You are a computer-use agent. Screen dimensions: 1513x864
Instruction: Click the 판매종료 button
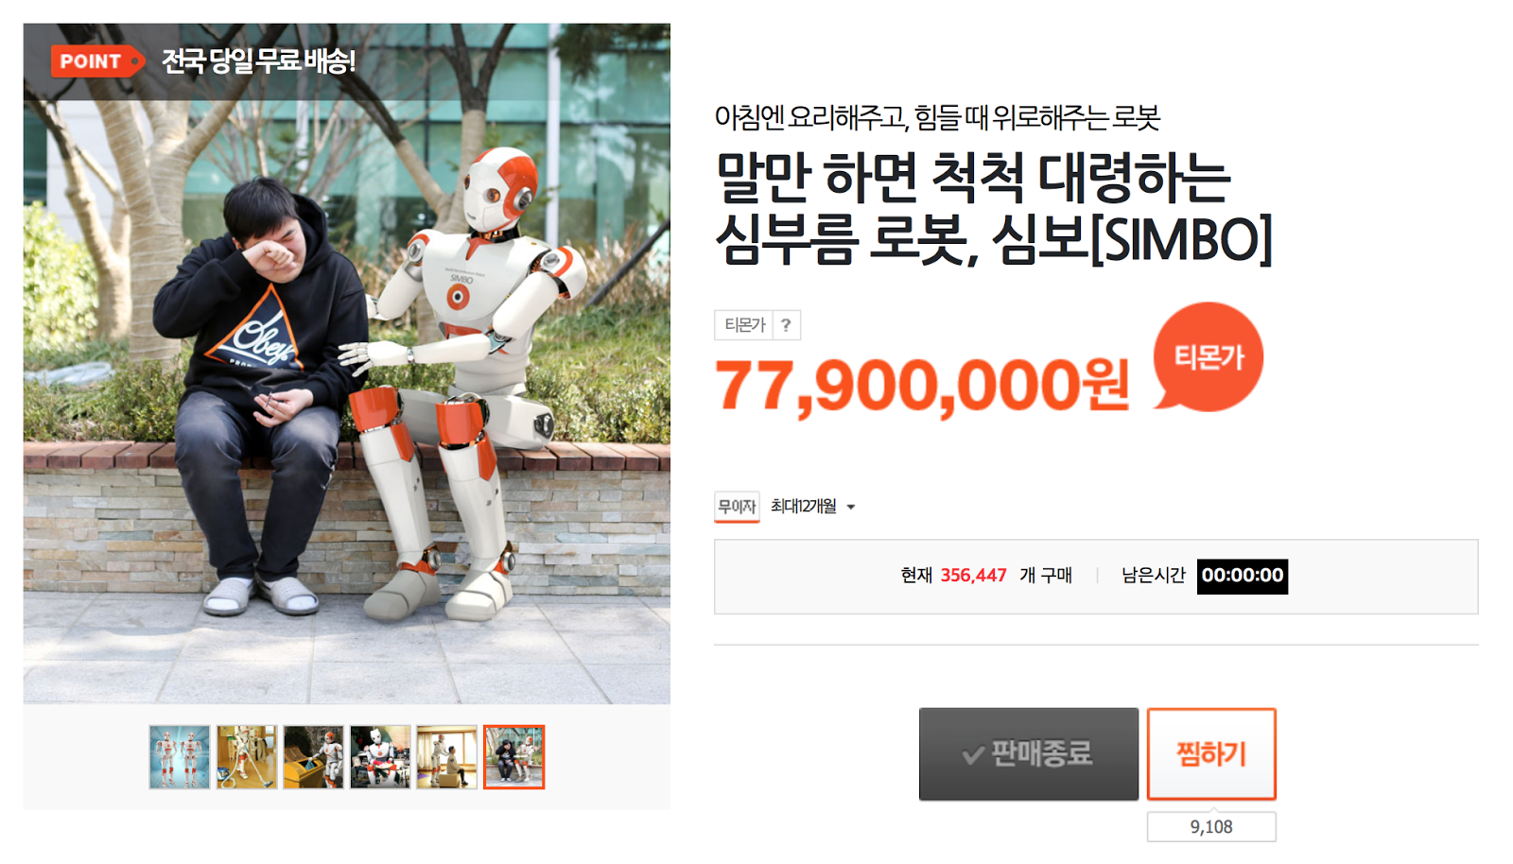point(1029,754)
